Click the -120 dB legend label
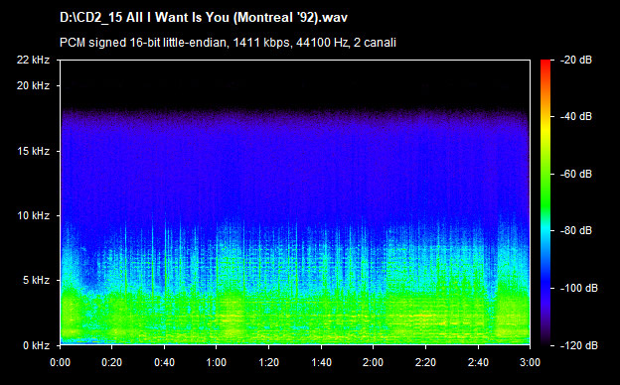The width and height of the screenshot is (620, 385). 579,345
